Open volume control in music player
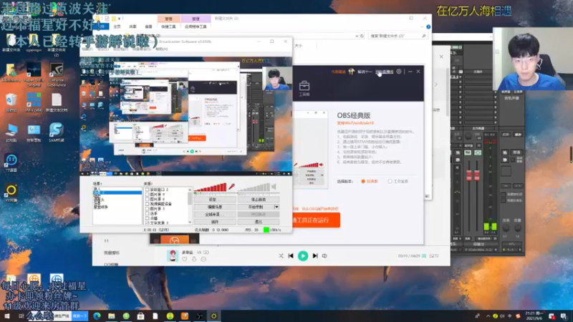Image resolution: width=573 pixels, height=322 pixels. coord(324,256)
